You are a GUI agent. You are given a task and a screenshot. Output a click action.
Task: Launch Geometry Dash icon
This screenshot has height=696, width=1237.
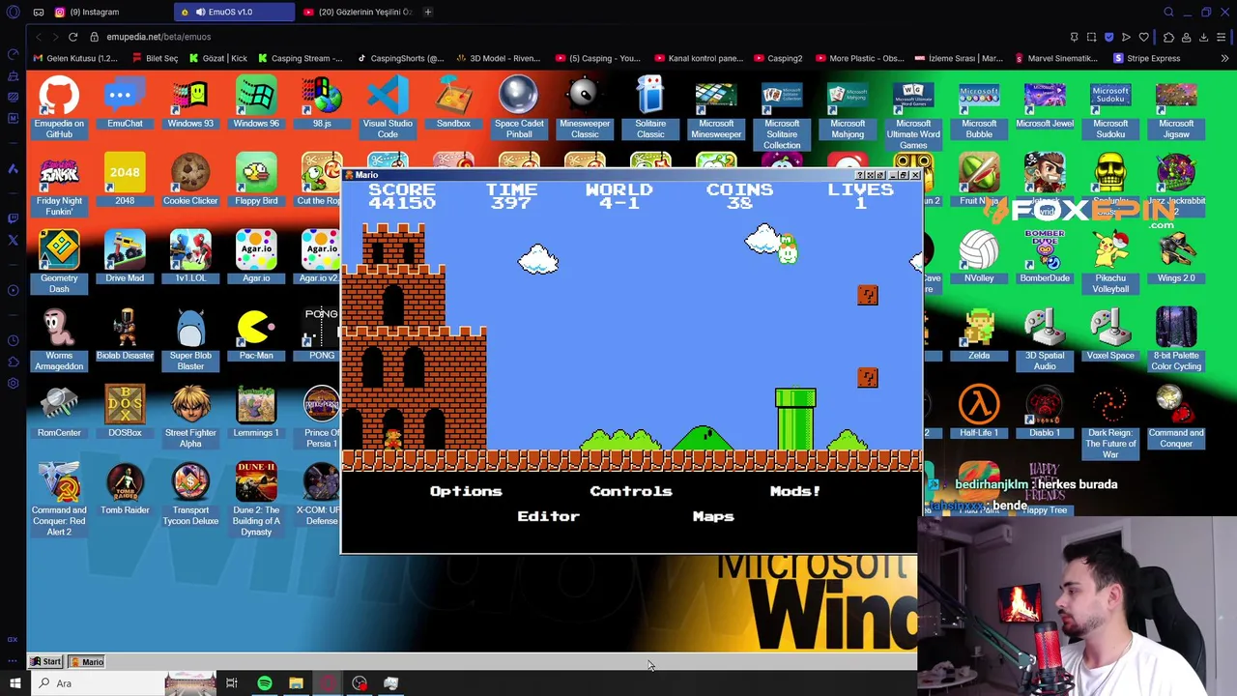click(59, 261)
